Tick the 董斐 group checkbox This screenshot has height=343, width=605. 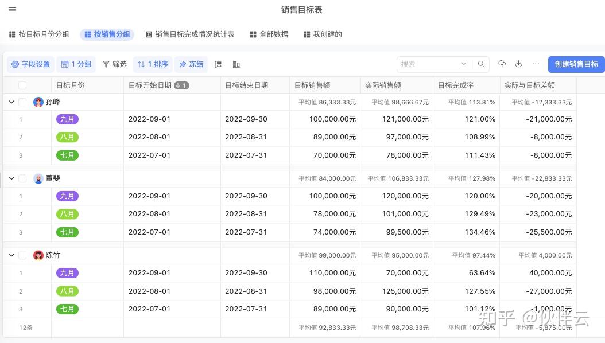click(x=22, y=178)
